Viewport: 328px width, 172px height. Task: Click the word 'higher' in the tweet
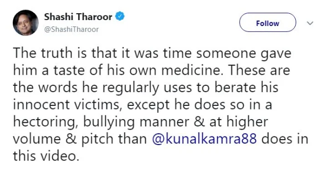tap(247, 122)
